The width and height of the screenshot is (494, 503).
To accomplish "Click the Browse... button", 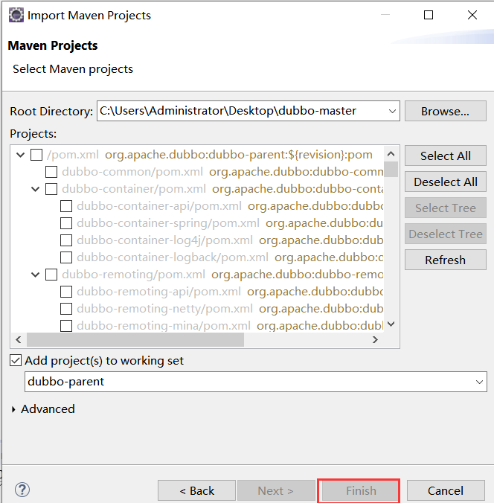I will (445, 111).
